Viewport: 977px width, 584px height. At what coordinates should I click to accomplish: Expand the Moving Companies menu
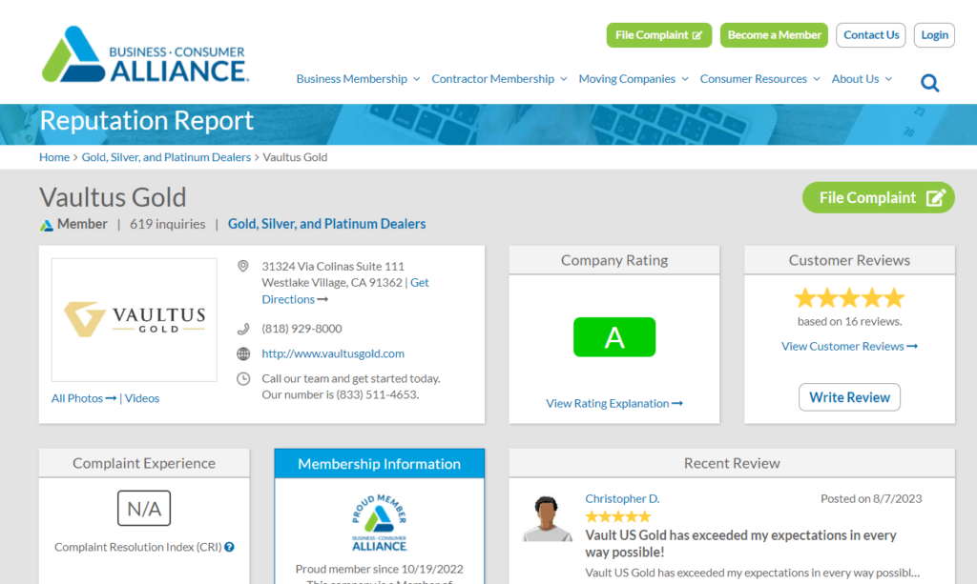click(634, 79)
